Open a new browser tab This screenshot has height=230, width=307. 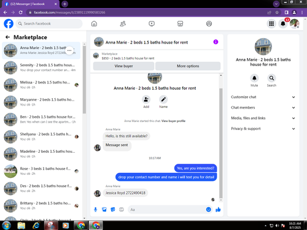[64, 4]
